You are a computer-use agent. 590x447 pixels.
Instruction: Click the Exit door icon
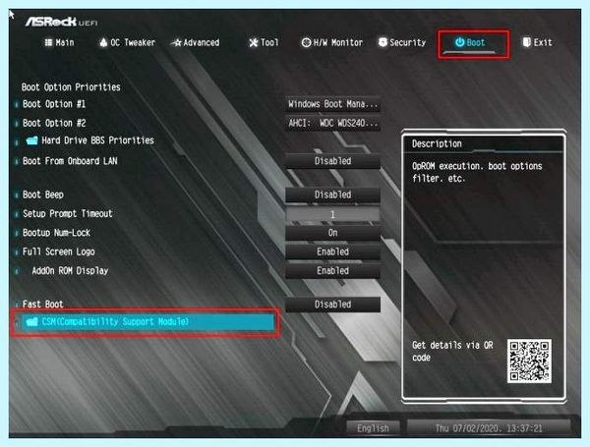pyautogui.click(x=527, y=42)
